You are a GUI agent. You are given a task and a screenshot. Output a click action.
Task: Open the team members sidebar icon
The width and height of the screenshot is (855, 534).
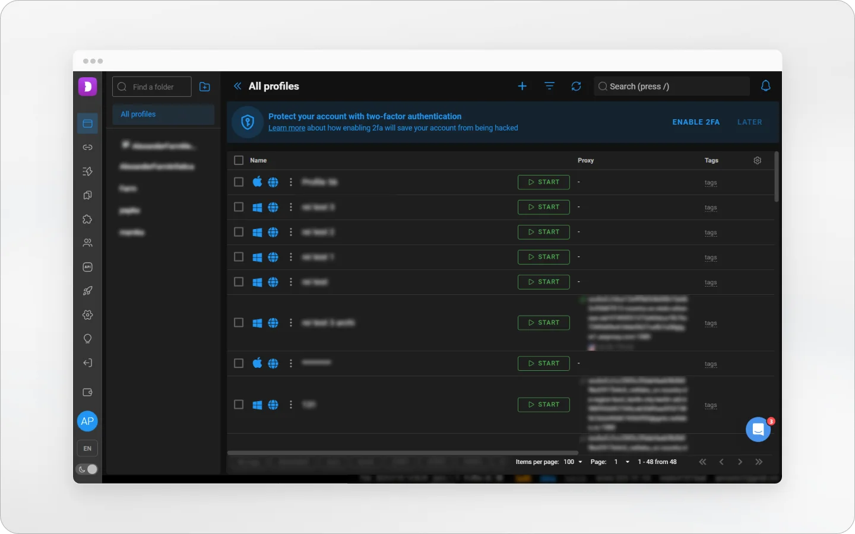click(x=88, y=243)
